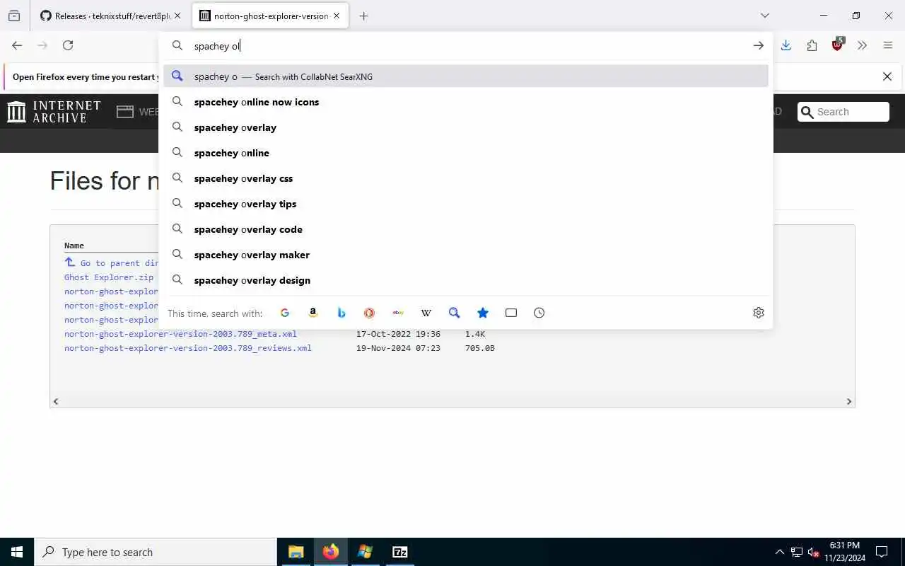Open a new tab

click(x=363, y=16)
